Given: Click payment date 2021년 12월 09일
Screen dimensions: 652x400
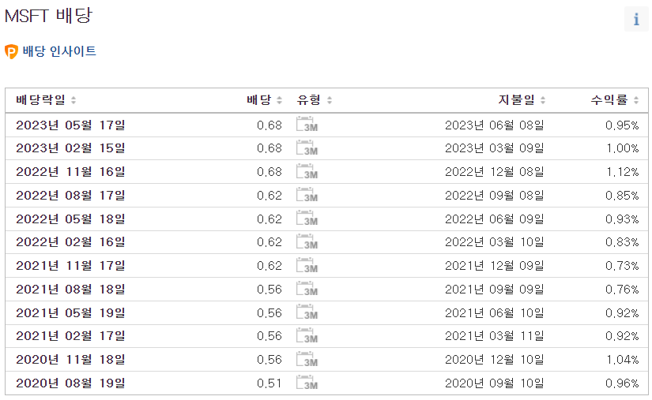Looking at the screenshot, I should tap(495, 266).
